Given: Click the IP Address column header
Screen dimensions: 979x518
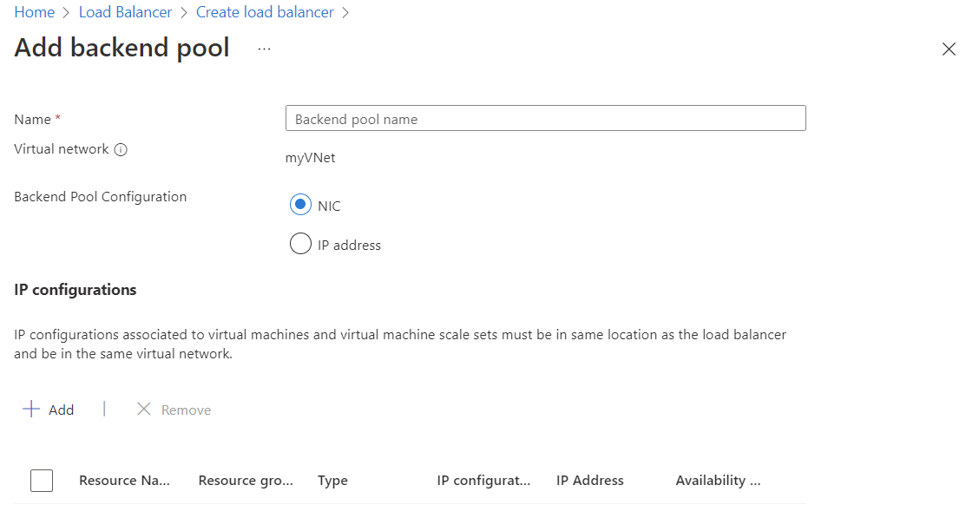Looking at the screenshot, I should pyautogui.click(x=589, y=480).
